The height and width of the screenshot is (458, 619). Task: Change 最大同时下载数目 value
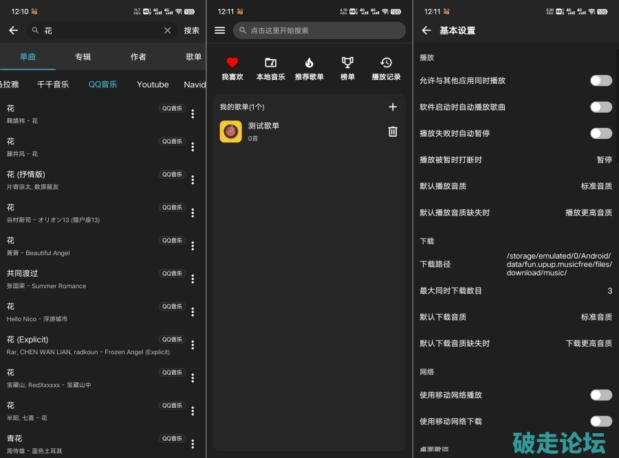[x=609, y=291]
